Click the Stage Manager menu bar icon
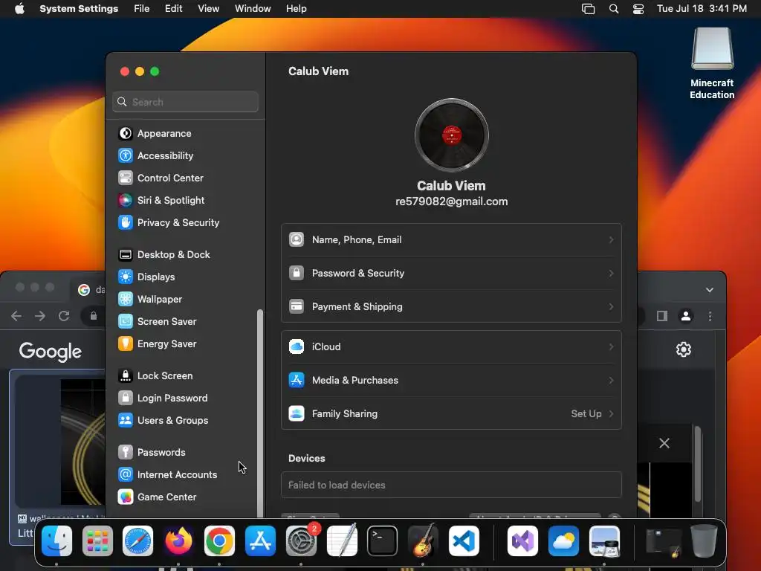The image size is (761, 571). [589, 9]
